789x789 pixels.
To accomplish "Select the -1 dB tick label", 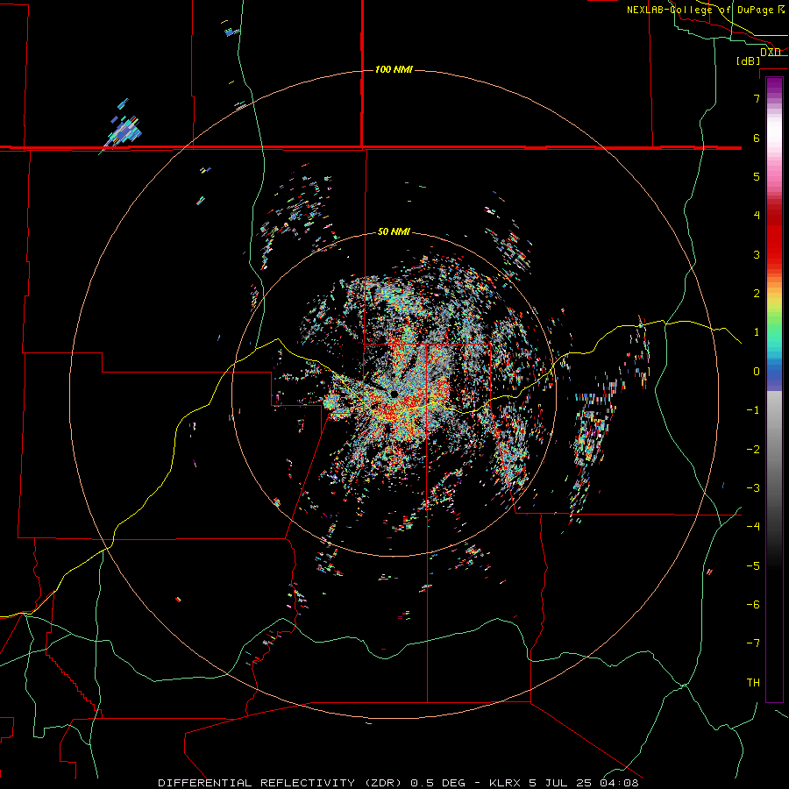I will click(753, 410).
